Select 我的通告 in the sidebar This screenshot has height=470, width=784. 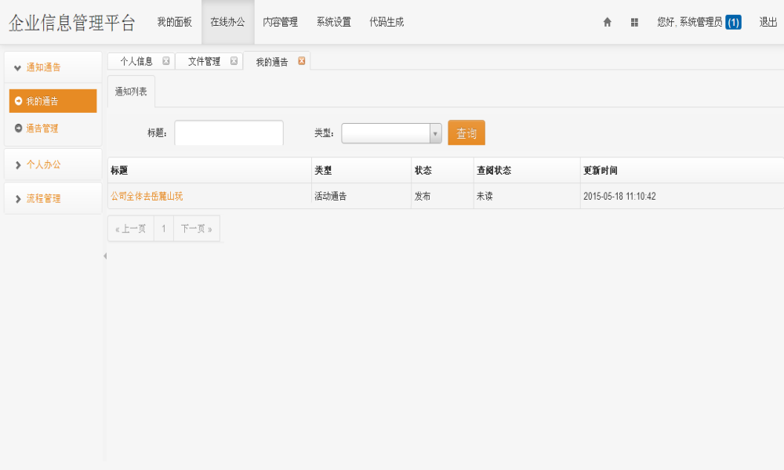(53, 101)
